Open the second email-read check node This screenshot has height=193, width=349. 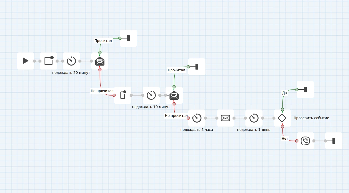174,95
